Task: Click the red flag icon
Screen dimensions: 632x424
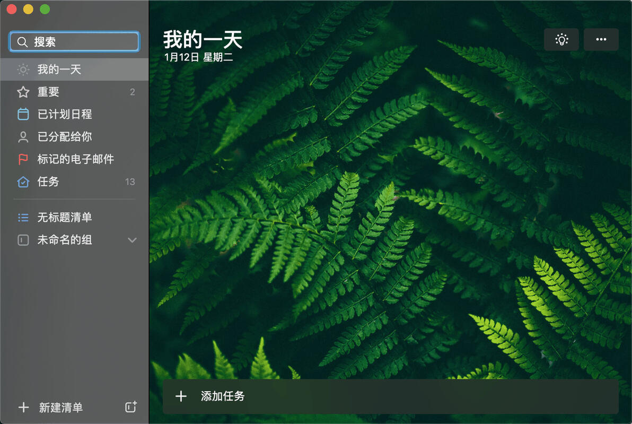Action: coord(23,159)
